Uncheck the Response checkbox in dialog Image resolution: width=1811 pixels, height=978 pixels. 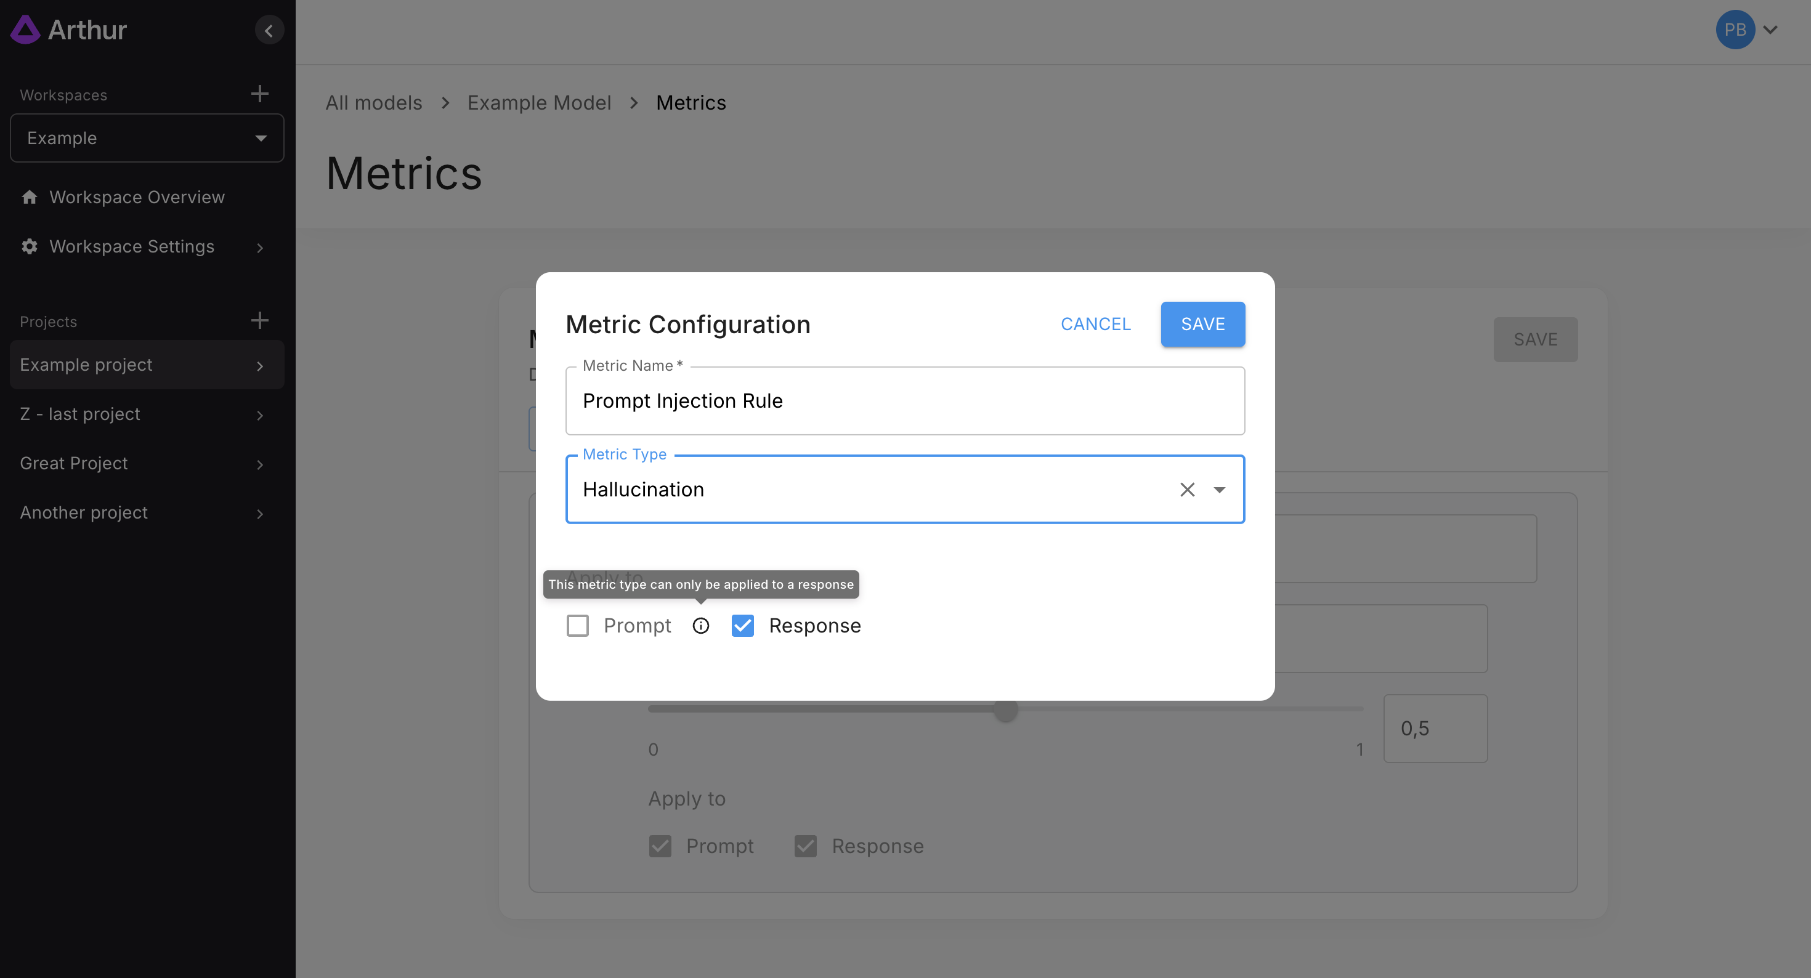(742, 626)
